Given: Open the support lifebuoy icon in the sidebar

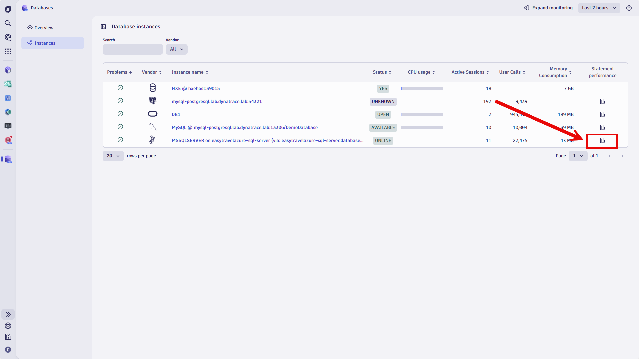Looking at the screenshot, I should click(x=8, y=326).
